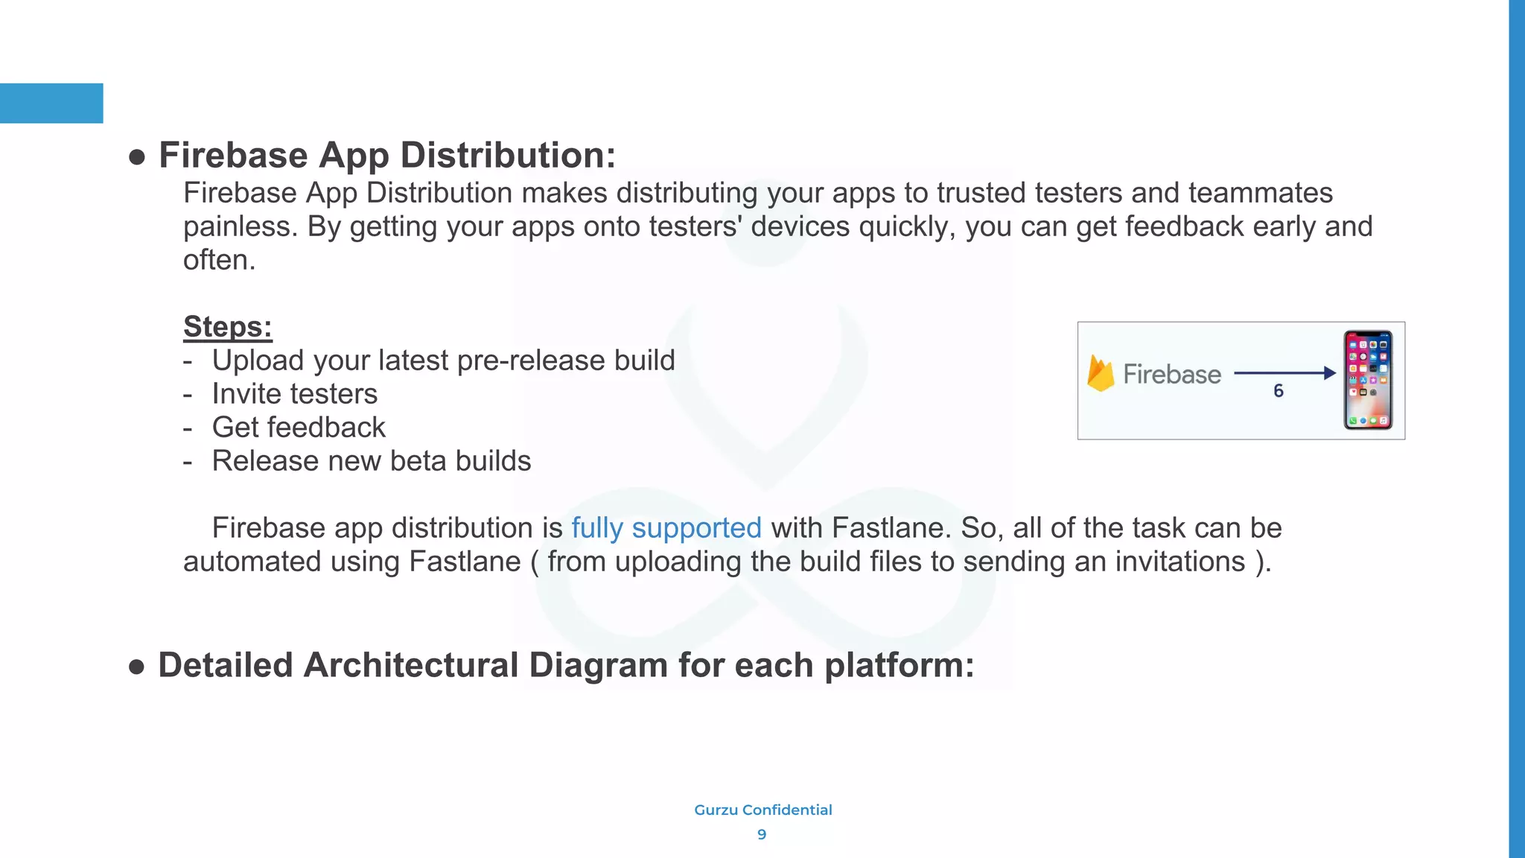Select the 'Firebase App Distribution:' heading
Screen dimensions: 1525x858
[387, 155]
